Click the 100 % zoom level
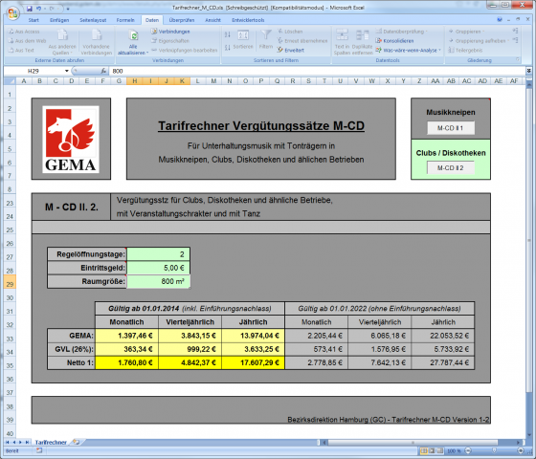The image size is (536, 459). pyautogui.click(x=454, y=450)
